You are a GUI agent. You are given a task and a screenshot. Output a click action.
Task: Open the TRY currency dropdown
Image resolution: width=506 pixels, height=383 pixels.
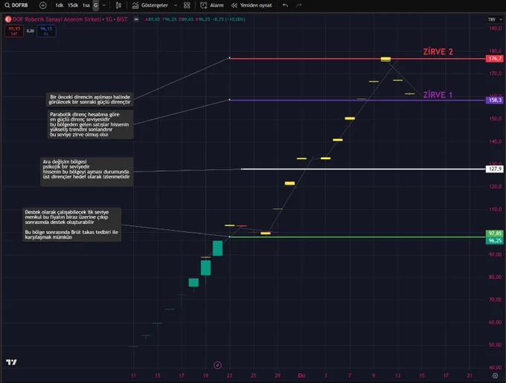tap(495, 19)
